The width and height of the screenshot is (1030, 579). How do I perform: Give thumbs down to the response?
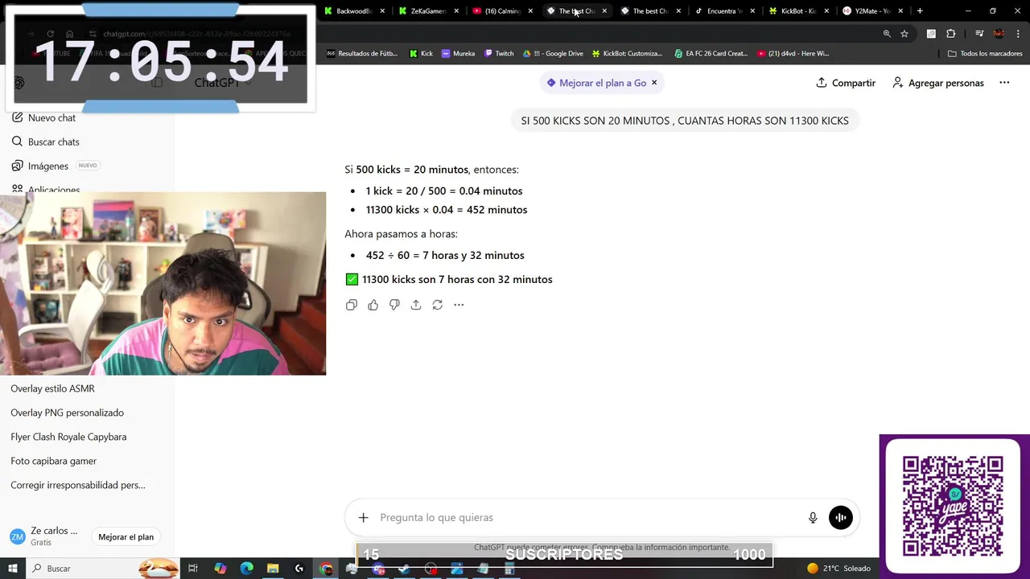pyautogui.click(x=394, y=305)
